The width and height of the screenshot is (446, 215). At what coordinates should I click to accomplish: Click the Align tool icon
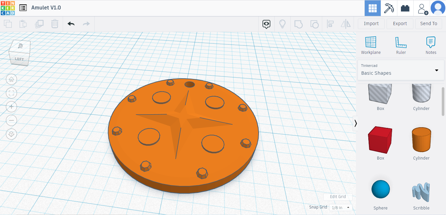click(330, 24)
